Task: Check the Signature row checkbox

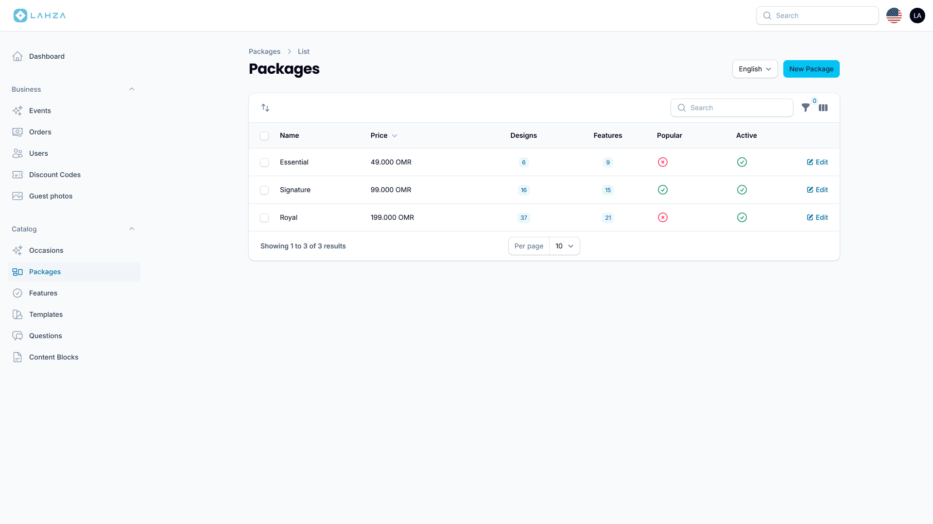Action: pyautogui.click(x=264, y=190)
